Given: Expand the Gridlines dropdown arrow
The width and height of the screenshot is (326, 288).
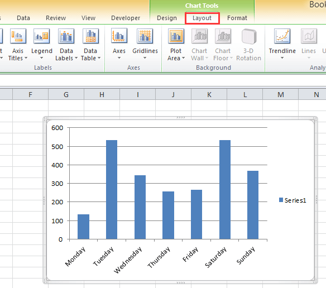Looking at the screenshot, I should click(x=145, y=58).
